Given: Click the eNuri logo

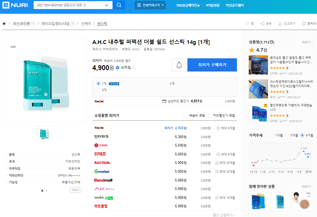Looking at the screenshot, I should (15, 5).
